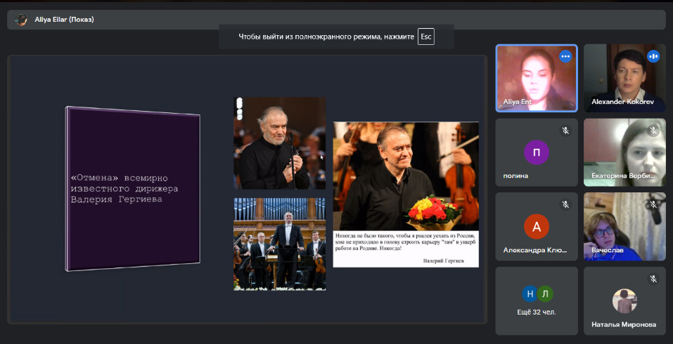673x344 pixels.
Task: Click the "Aliya Eilar (Показ)" presenter label
Action: coord(64,20)
